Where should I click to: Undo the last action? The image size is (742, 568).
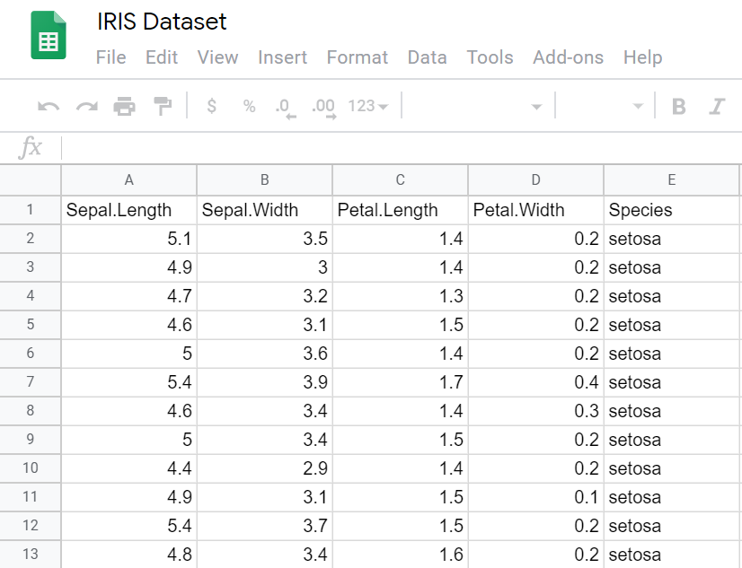coord(49,106)
